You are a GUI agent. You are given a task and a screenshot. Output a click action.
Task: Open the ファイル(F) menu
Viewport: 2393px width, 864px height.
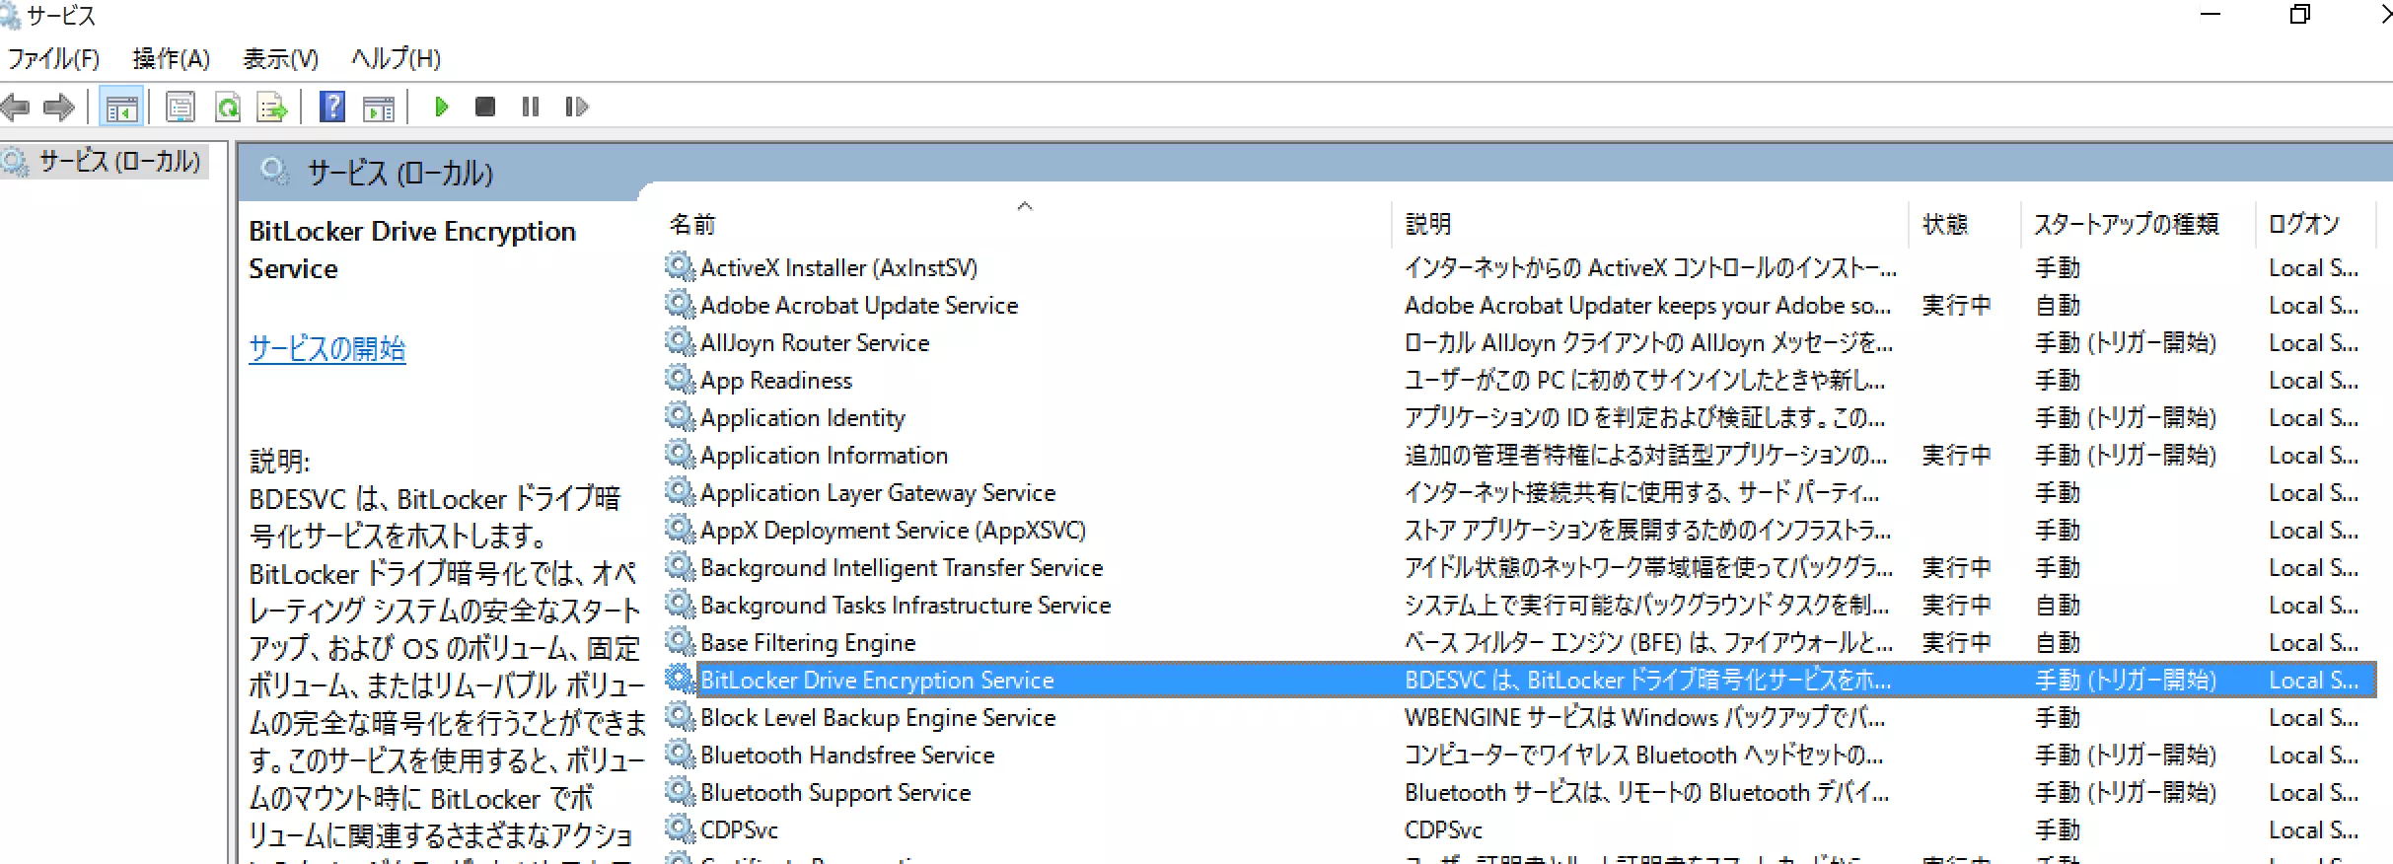coord(54,59)
